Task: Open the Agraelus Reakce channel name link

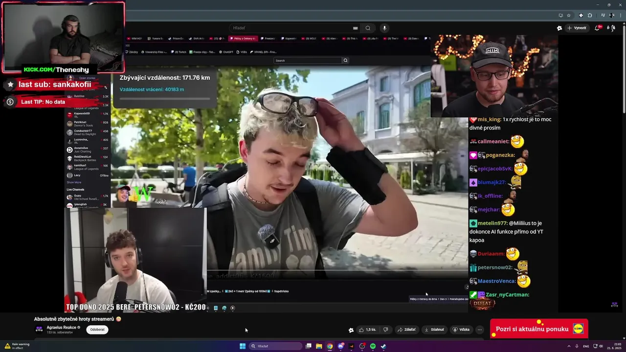Action: click(61, 327)
